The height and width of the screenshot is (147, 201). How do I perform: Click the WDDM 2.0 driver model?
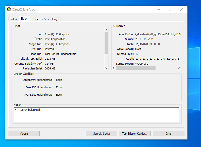tap(142, 64)
